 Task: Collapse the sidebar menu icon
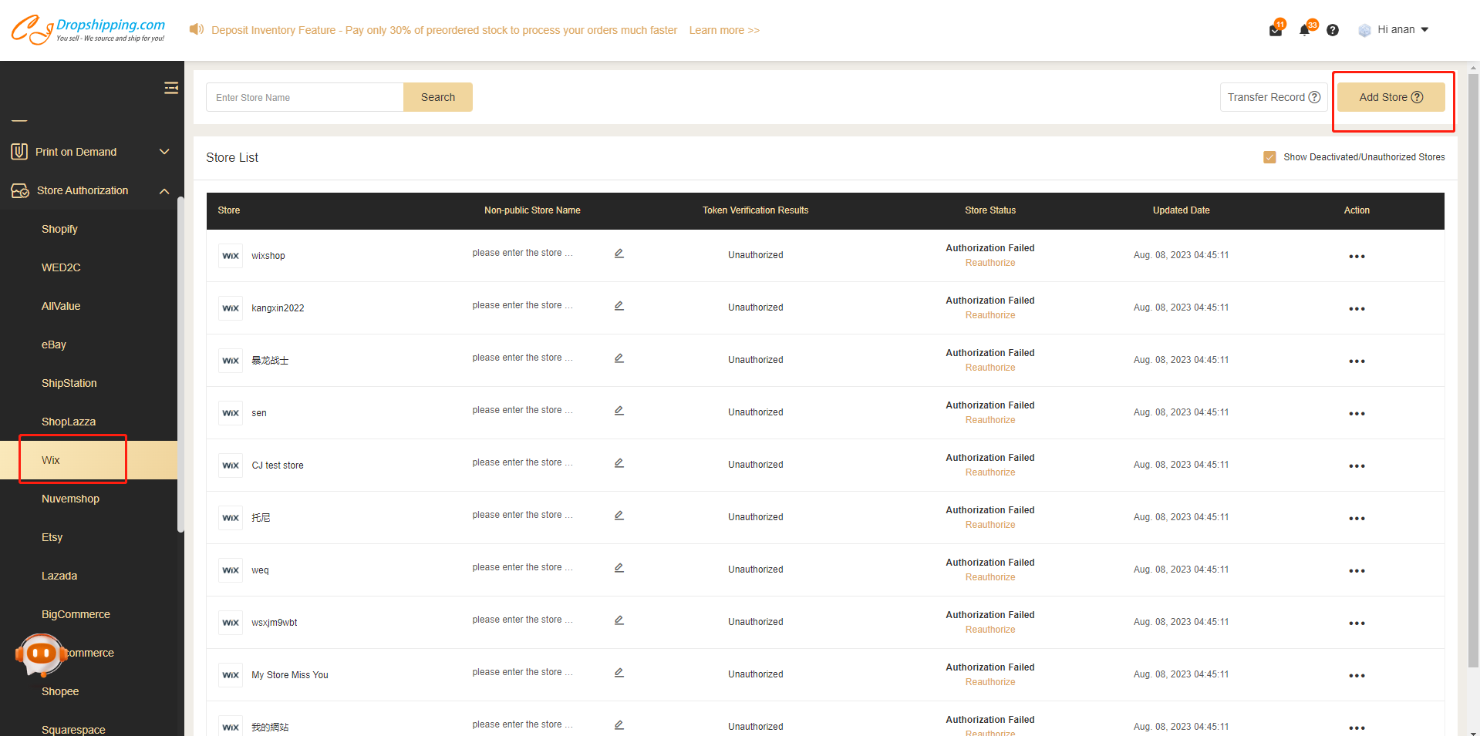171,88
